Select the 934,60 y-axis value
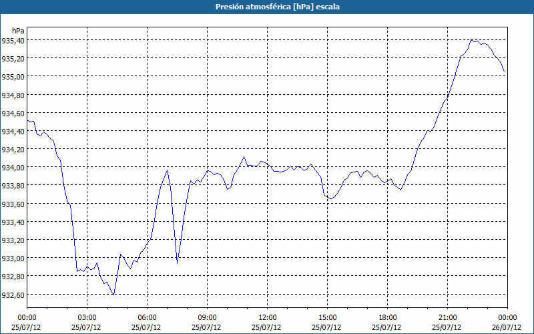The image size is (534, 334). (x=13, y=113)
